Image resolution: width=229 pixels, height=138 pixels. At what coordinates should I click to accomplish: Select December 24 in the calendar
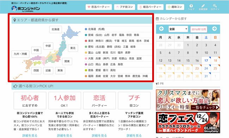206,68
